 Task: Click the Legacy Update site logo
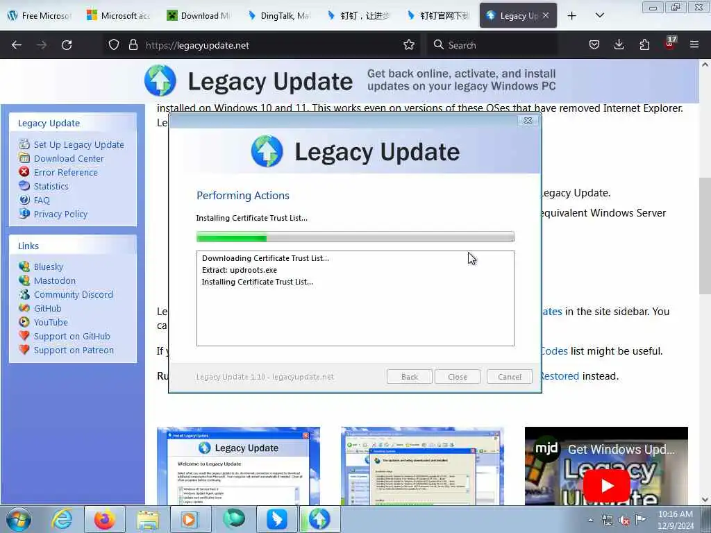[249, 81]
